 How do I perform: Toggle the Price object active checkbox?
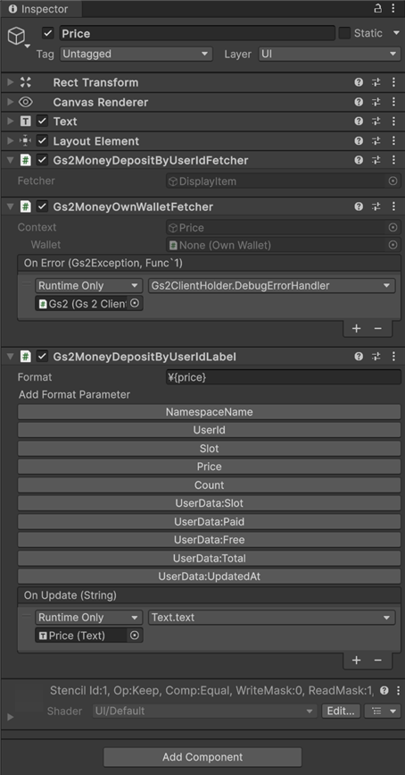[48, 34]
